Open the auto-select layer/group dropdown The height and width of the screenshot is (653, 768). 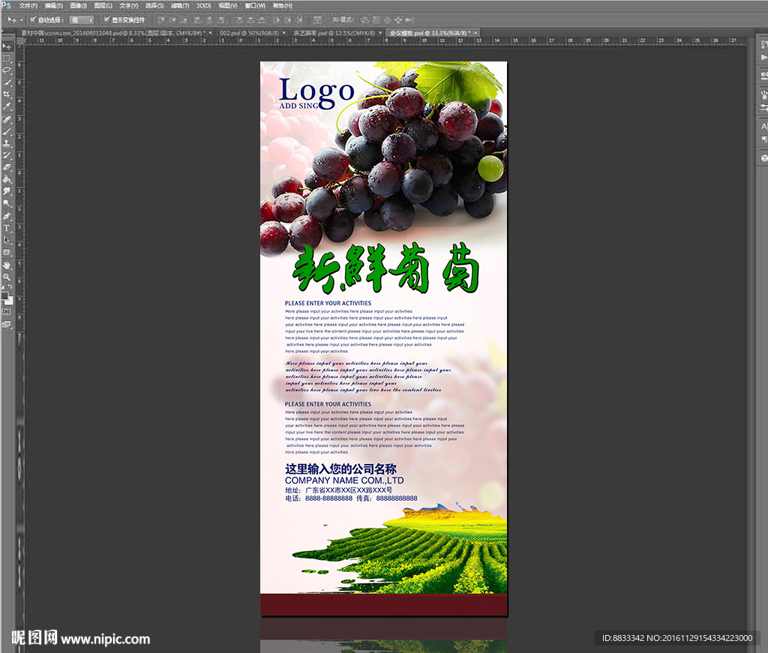[x=81, y=20]
